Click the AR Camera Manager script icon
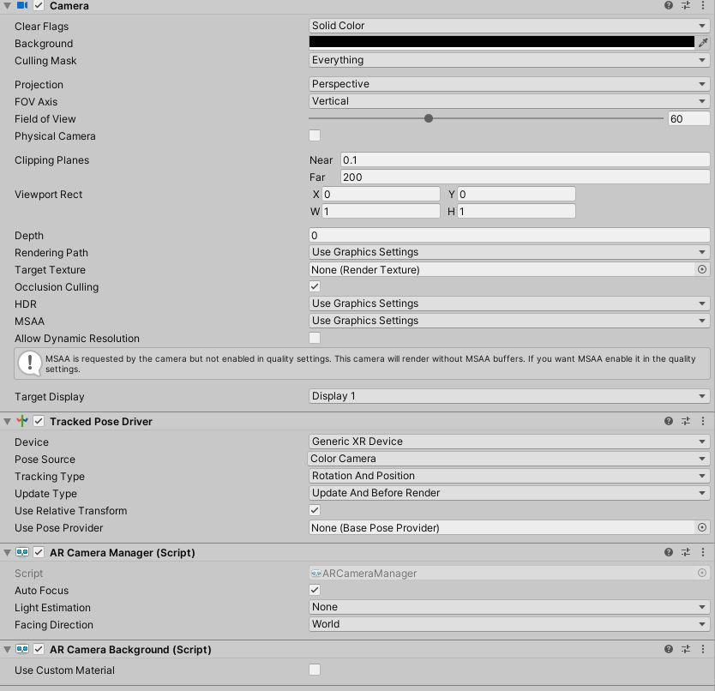This screenshot has height=691, width=715. [21, 552]
